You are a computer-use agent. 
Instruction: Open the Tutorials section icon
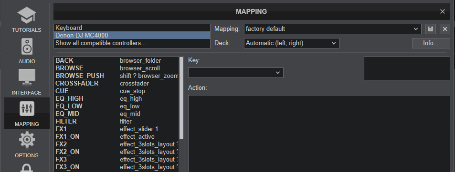click(27, 16)
